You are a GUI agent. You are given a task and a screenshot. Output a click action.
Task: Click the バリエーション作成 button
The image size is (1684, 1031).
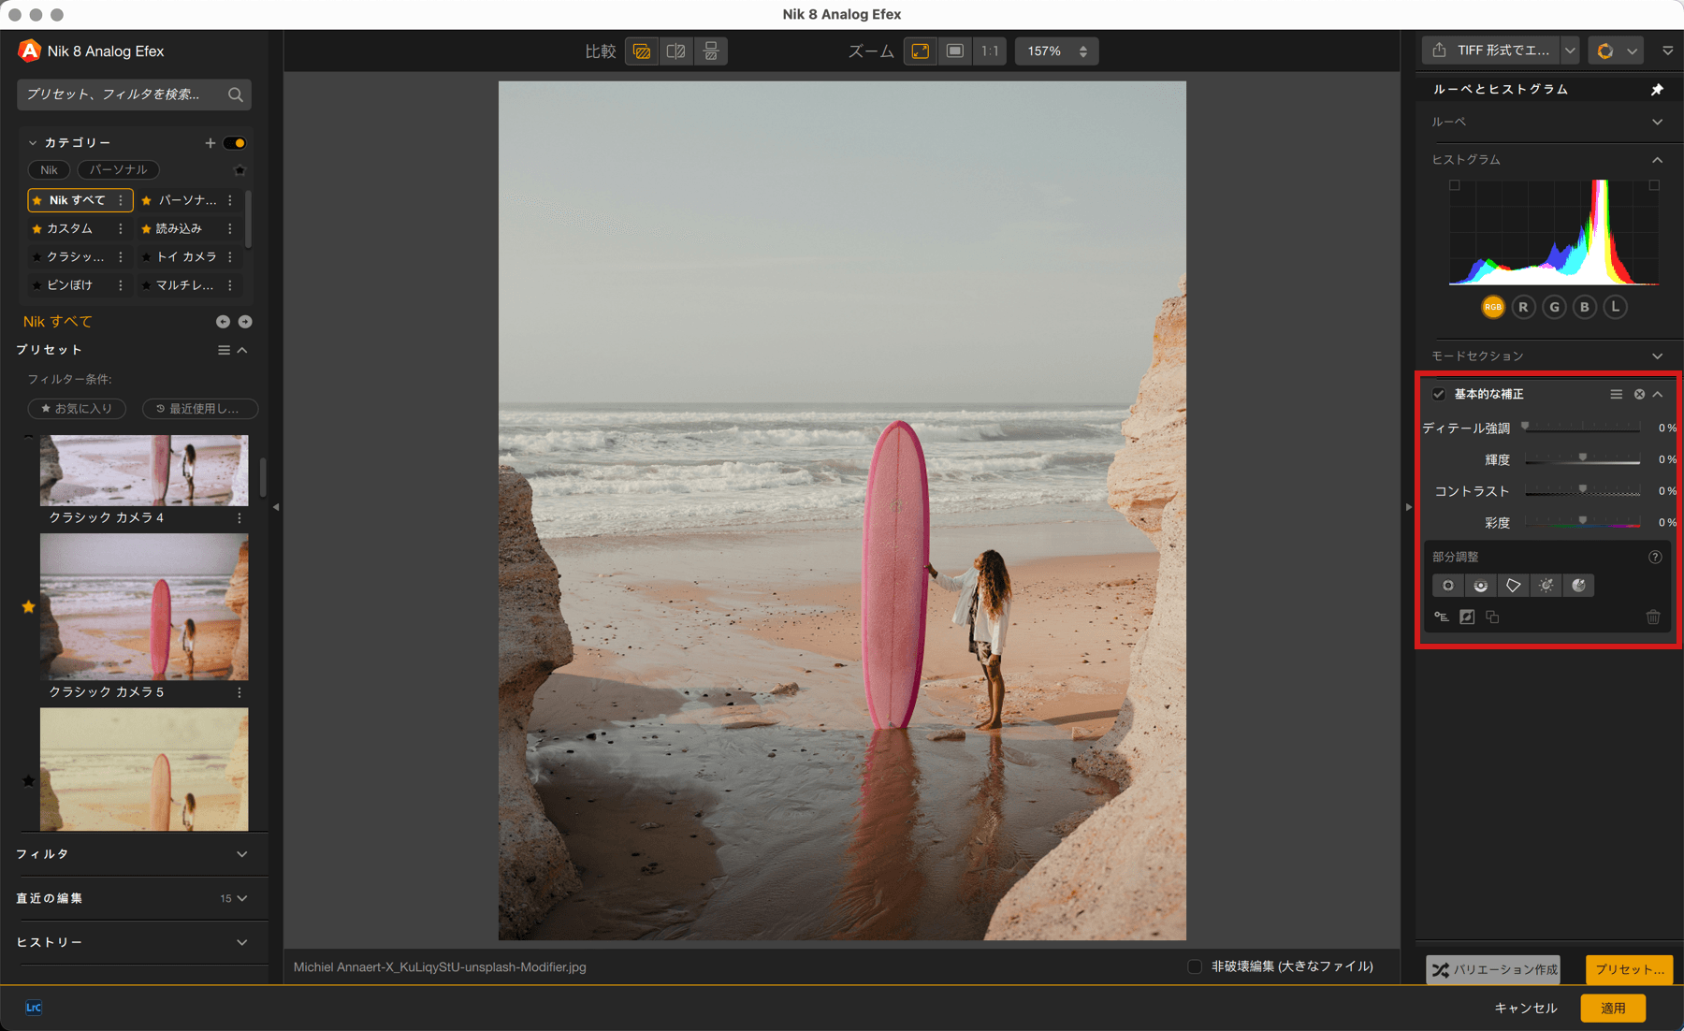[1493, 969]
